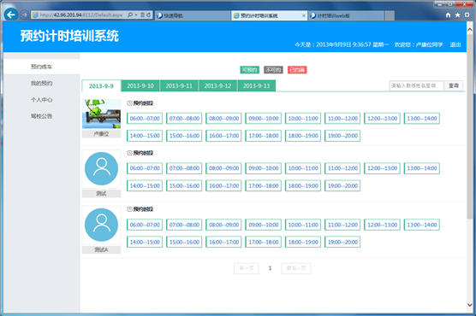Viewport: 476px width, 316px height.
Task: Expand the address bar dropdown arrow
Action: (x=136, y=15)
